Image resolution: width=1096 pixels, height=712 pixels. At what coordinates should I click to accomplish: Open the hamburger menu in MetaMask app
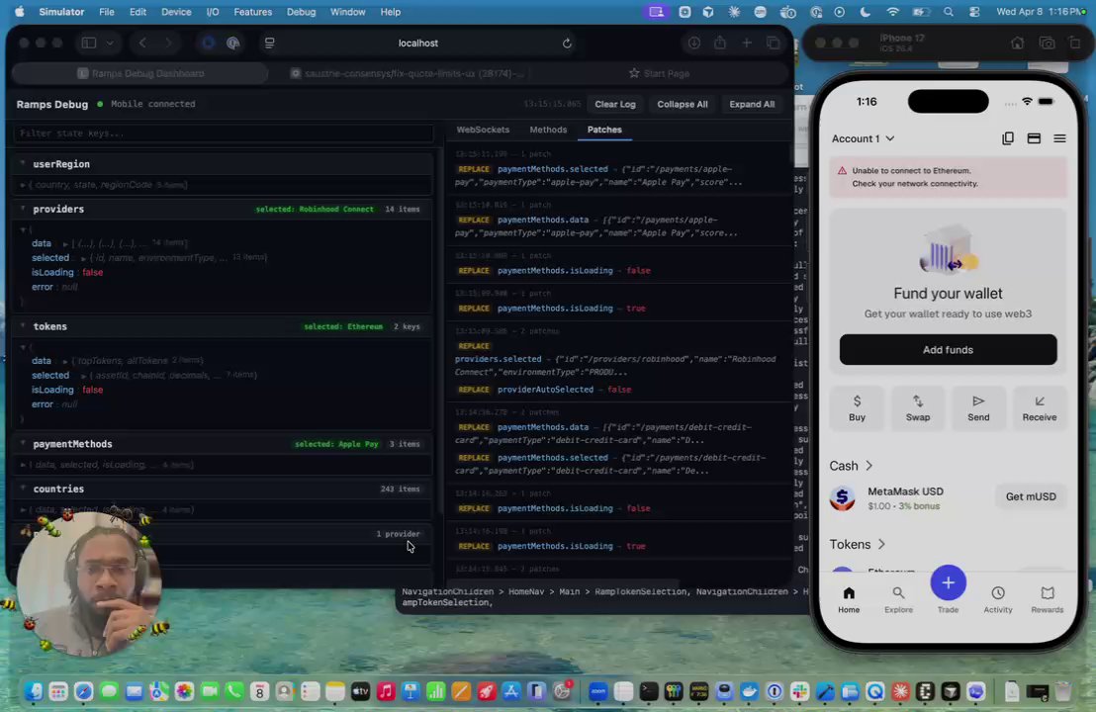(1059, 138)
